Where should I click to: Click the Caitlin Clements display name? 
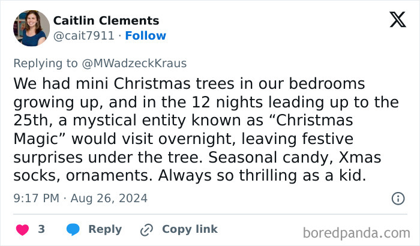(x=106, y=21)
